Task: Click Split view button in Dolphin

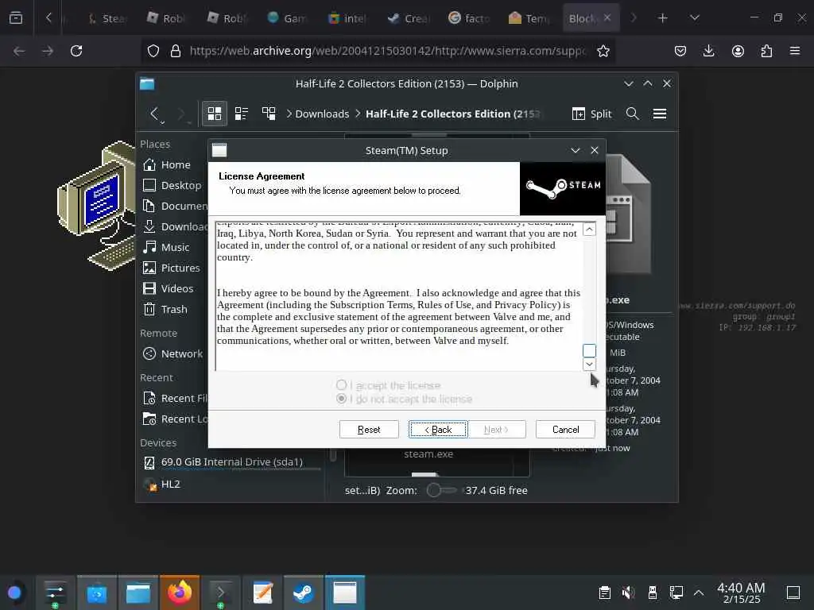Action: pos(591,114)
